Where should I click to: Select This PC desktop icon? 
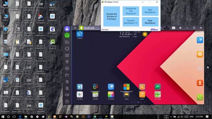[x=6, y=18]
